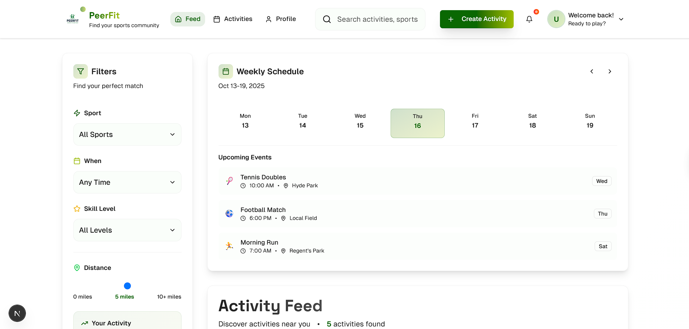Click the PeerFit logo
The width and height of the screenshot is (689, 329).
click(73, 19)
